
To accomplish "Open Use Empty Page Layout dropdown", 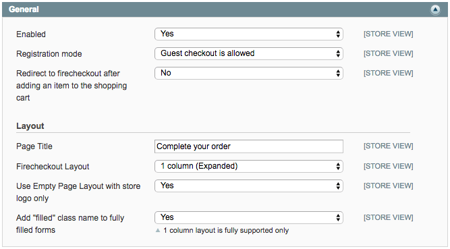I will click(249, 186).
